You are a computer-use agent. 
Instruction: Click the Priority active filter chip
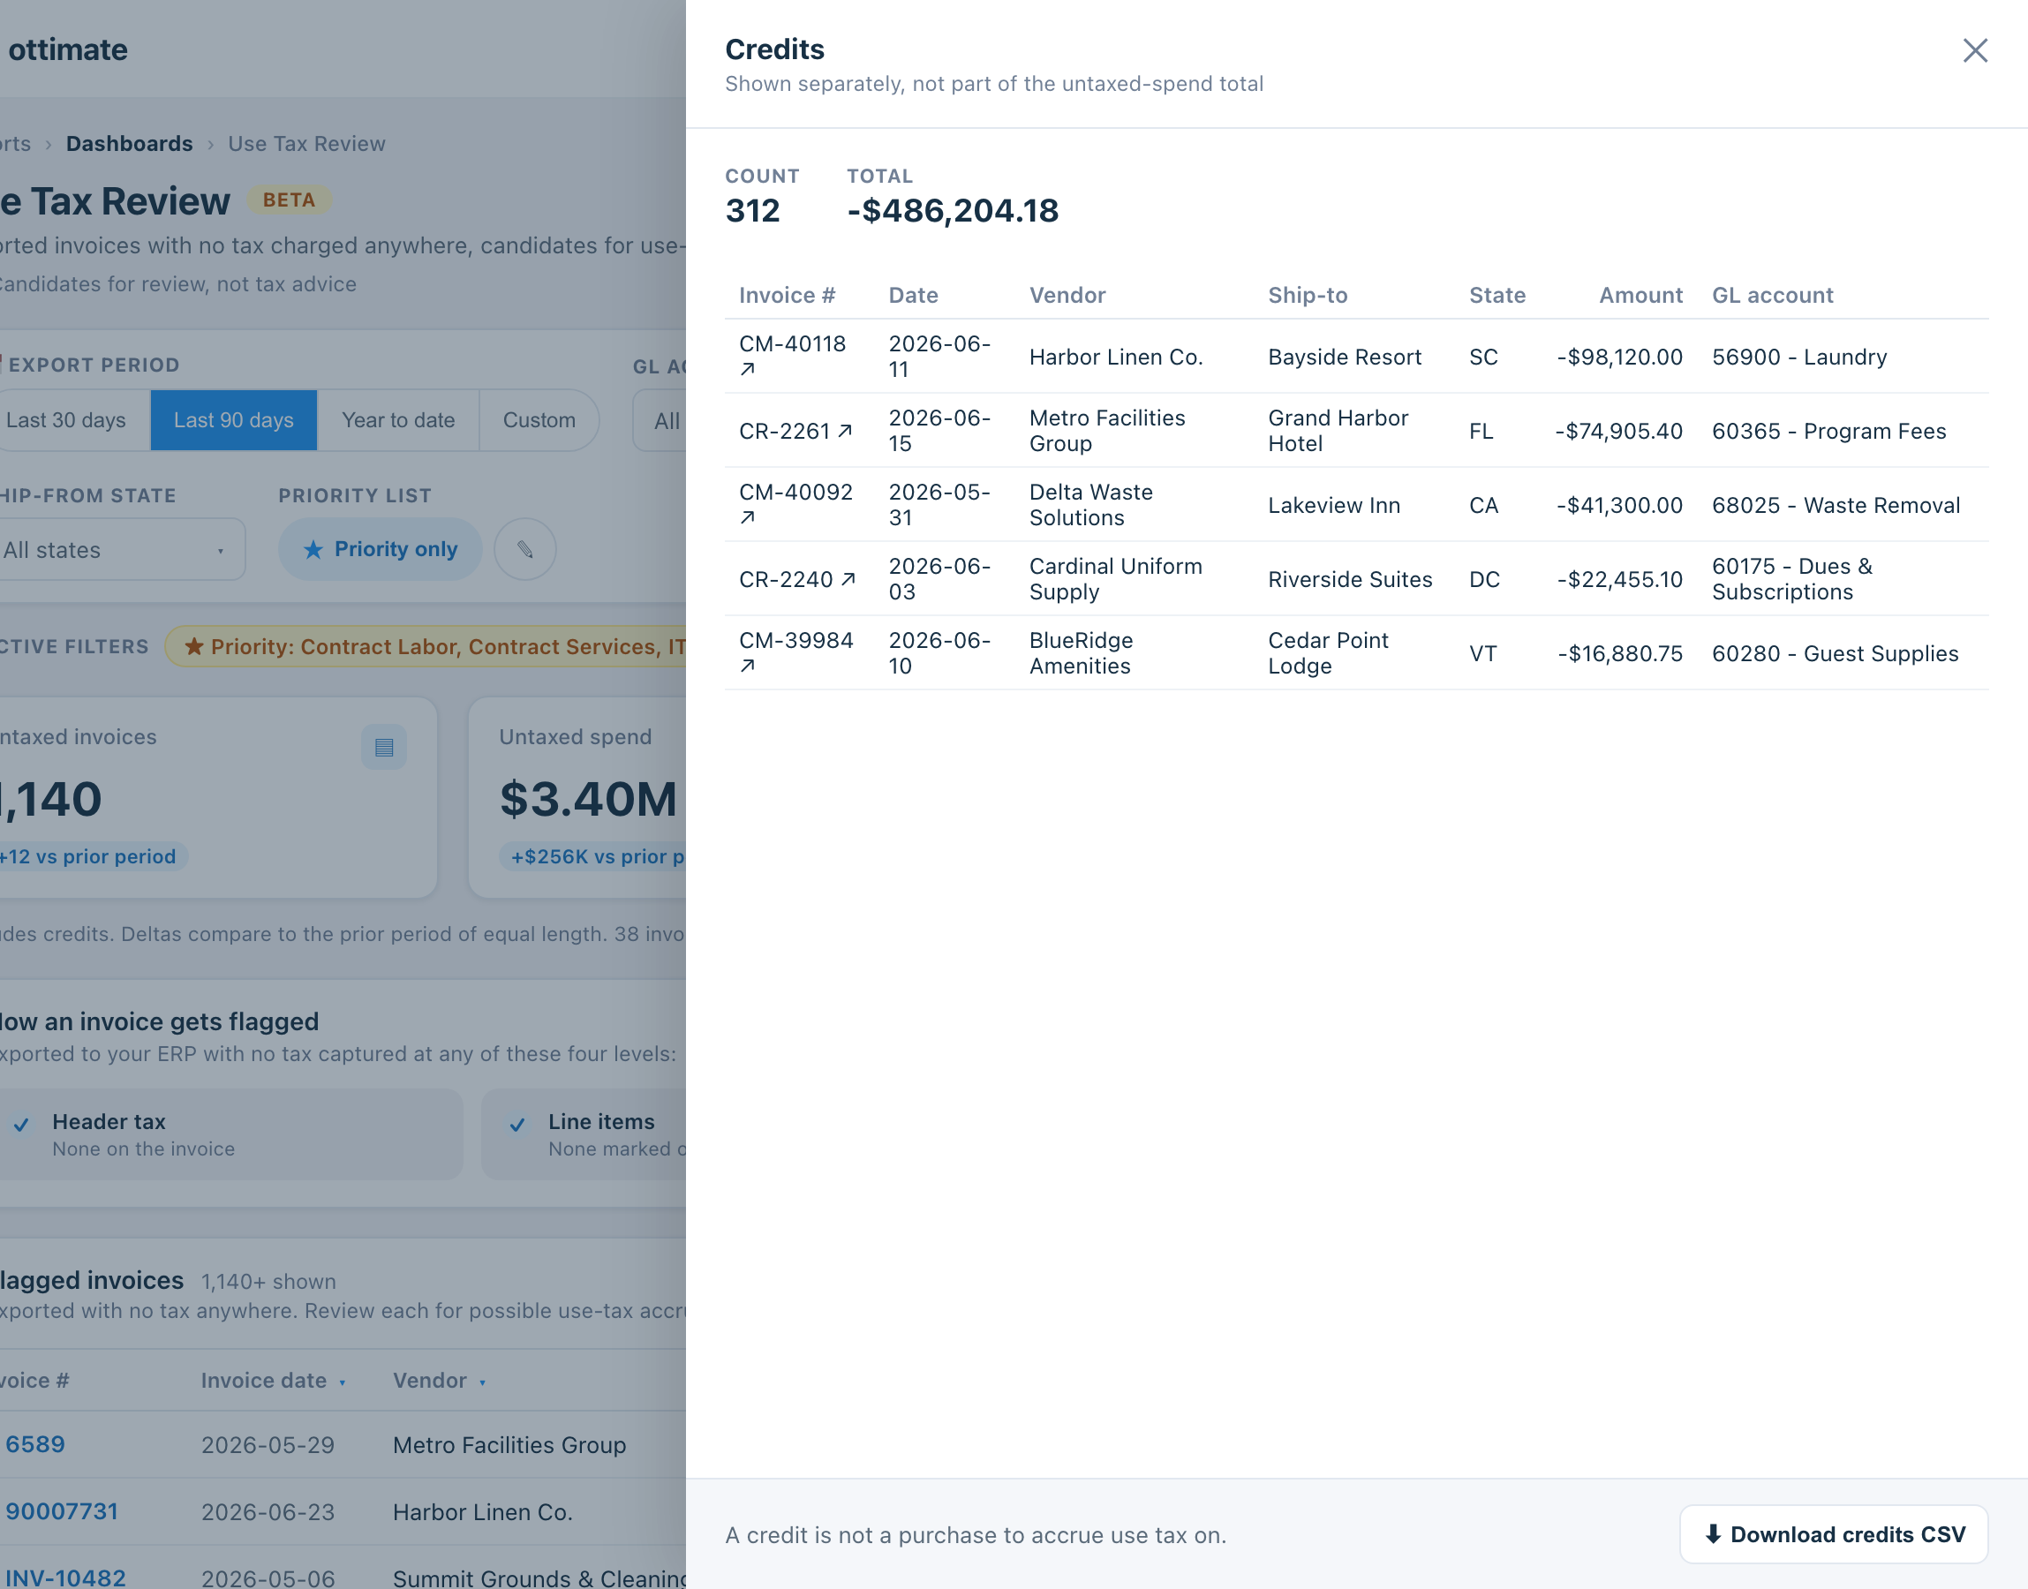coord(426,646)
